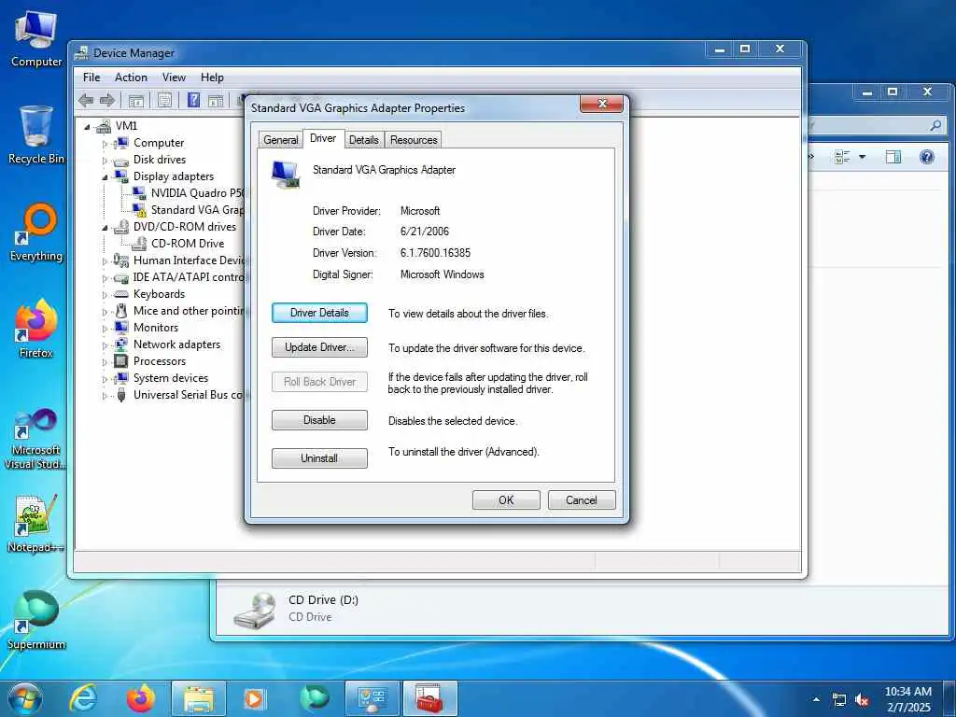
Task: Click the Properties toolbar icon in Device Manager
Action: point(164,100)
